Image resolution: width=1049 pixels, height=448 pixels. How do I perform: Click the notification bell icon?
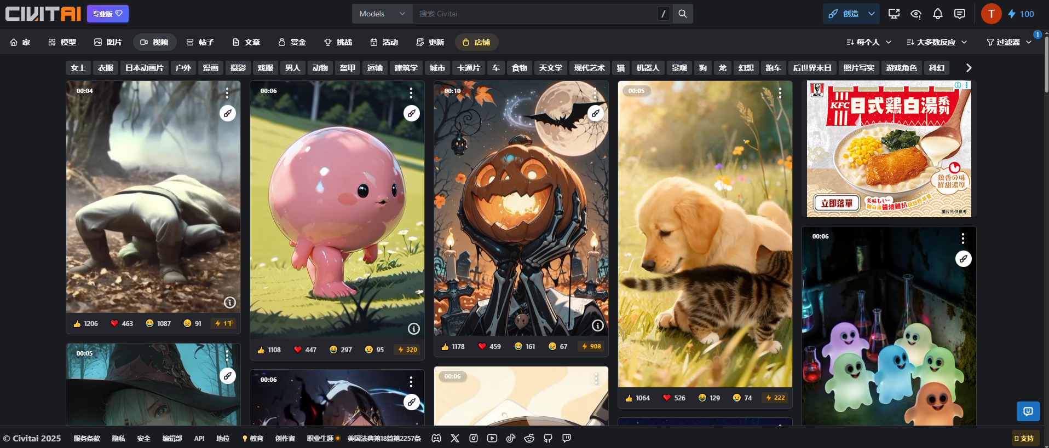(937, 14)
